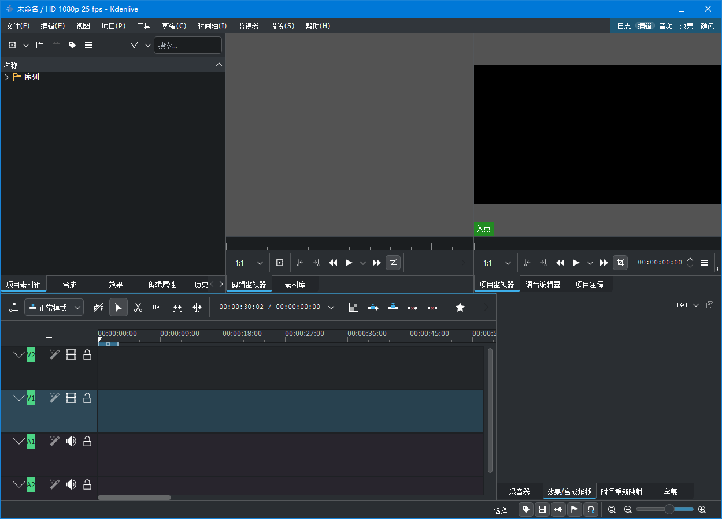Collapse the V2 track header chevron

click(x=19, y=355)
